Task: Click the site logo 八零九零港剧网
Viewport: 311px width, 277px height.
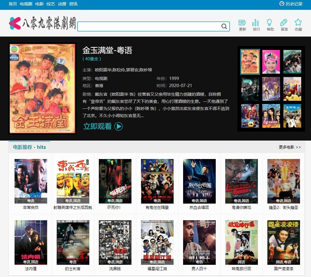Action: (x=42, y=23)
